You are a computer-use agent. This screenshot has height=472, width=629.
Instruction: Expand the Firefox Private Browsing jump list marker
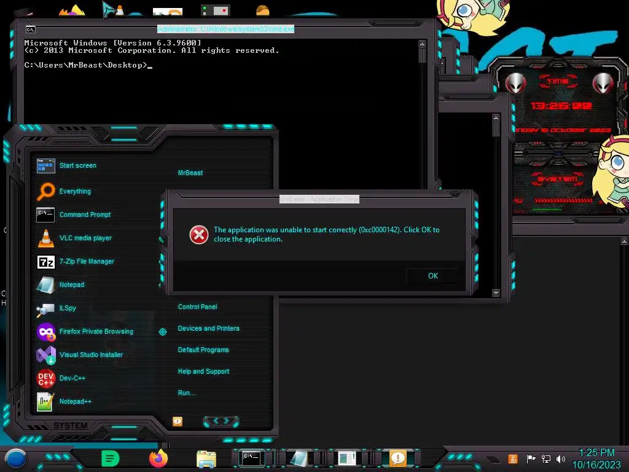click(162, 331)
